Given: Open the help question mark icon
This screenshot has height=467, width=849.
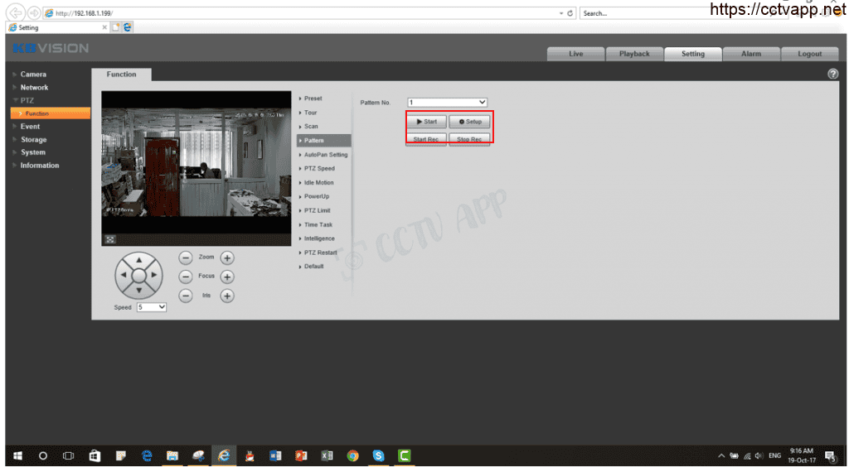Looking at the screenshot, I should point(832,75).
